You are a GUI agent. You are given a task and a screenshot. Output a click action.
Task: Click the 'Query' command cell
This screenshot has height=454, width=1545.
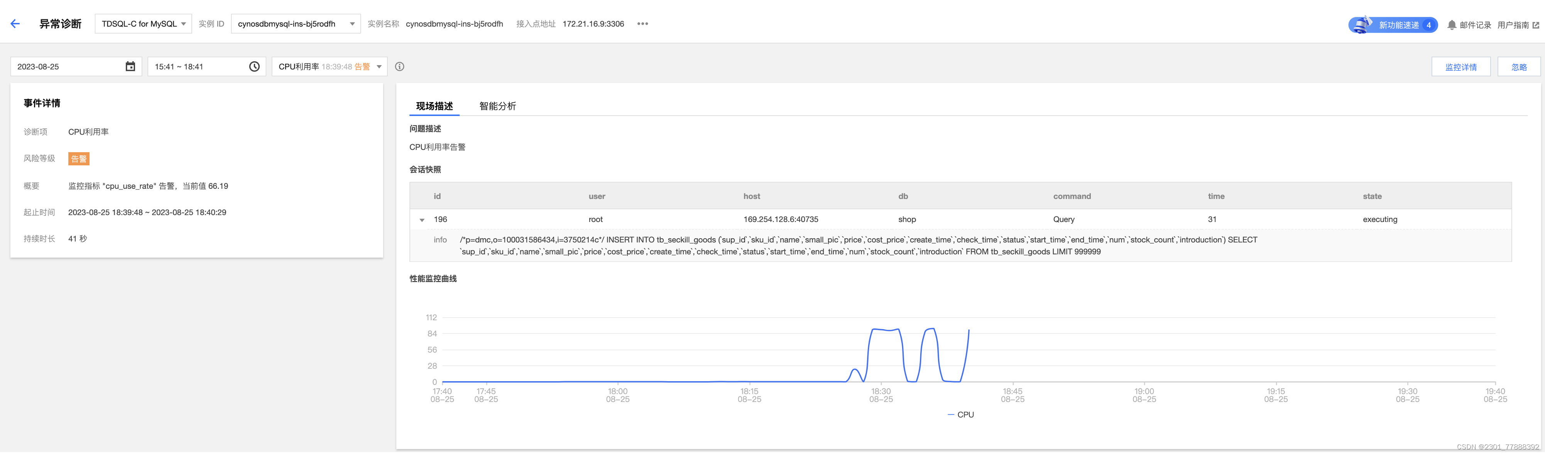[1063, 219]
